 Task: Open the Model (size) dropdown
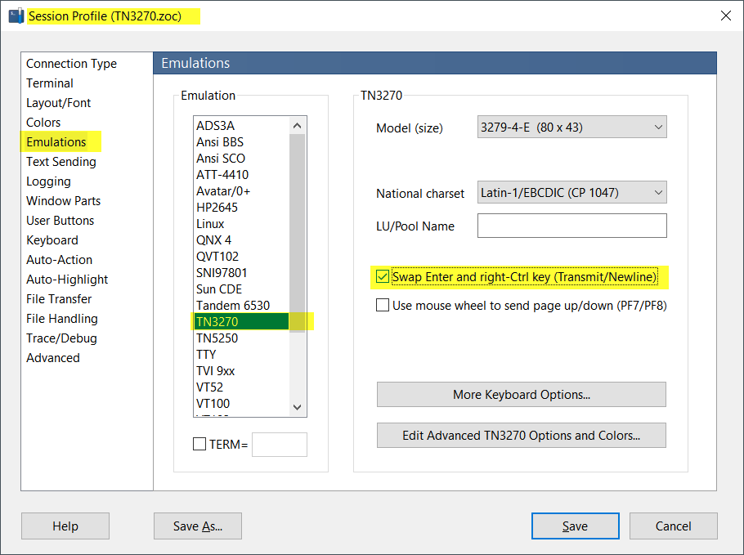pos(571,128)
